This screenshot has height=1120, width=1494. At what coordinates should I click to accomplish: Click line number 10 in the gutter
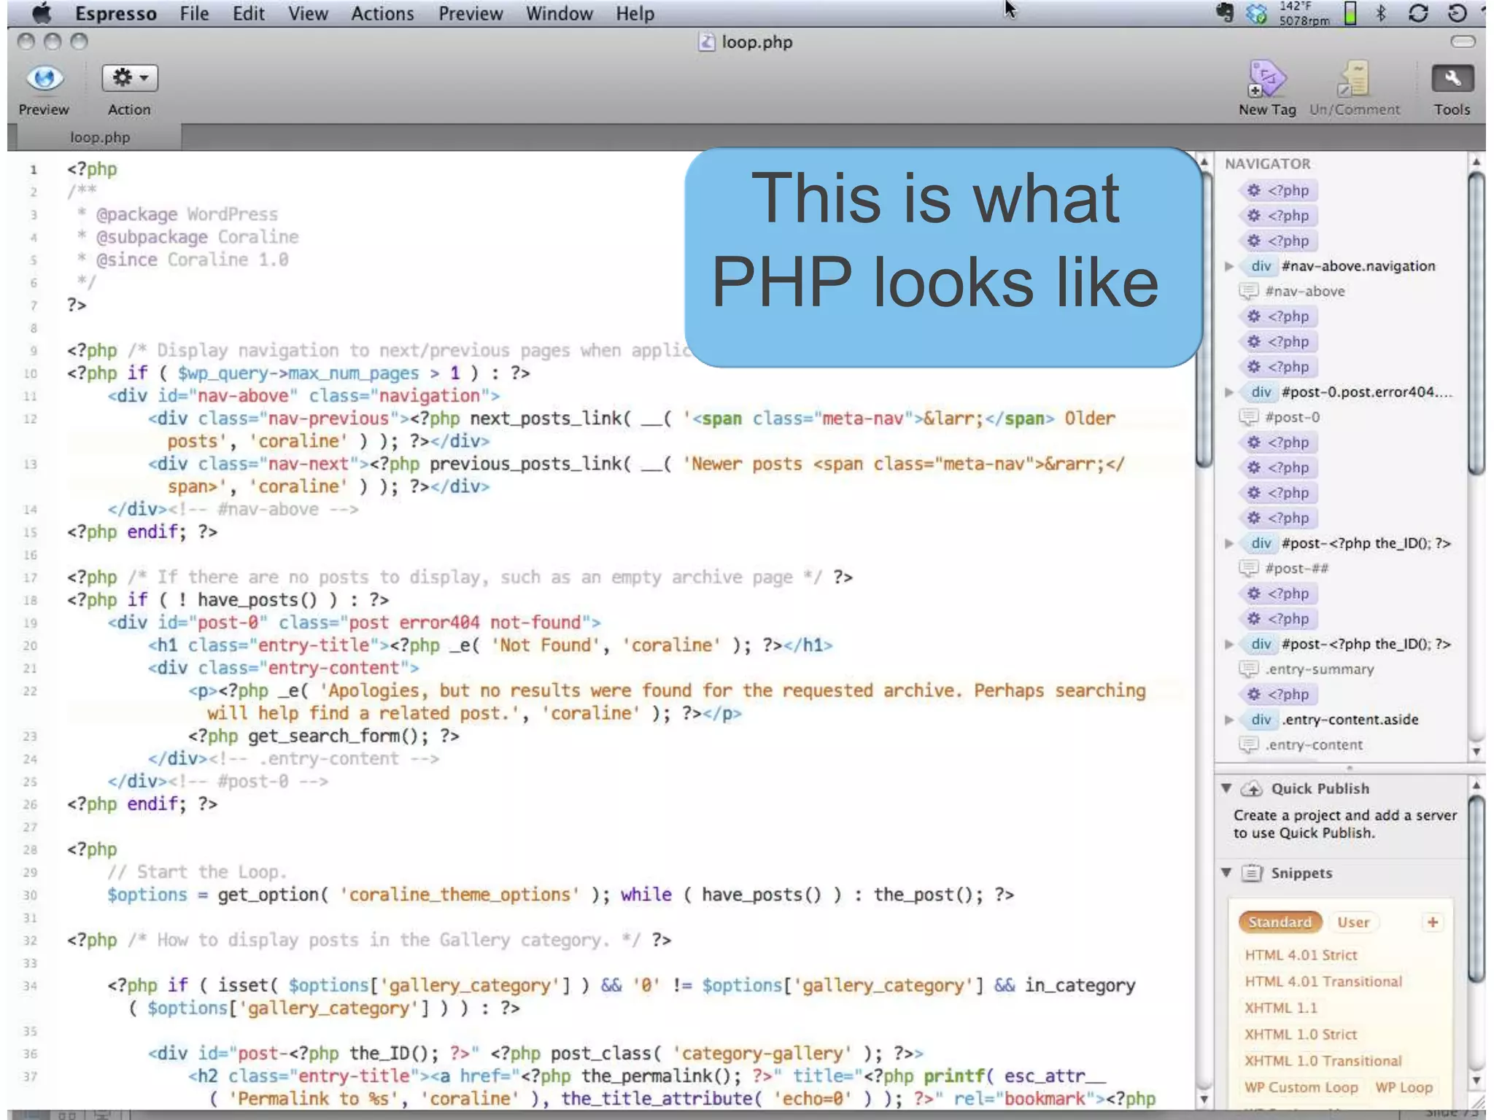pyautogui.click(x=30, y=373)
